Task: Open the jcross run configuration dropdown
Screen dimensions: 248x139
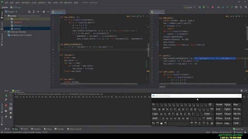Action: [x=189, y=7]
